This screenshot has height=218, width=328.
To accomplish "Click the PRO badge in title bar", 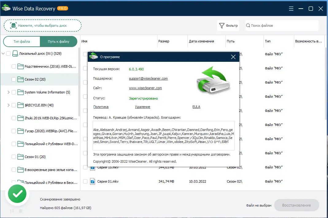I will tap(63, 8).
